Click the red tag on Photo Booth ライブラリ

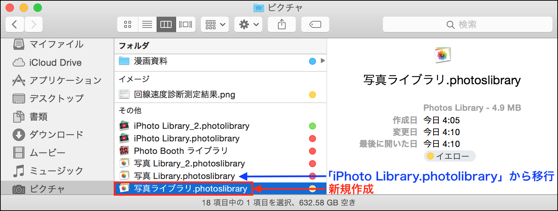pos(312,151)
